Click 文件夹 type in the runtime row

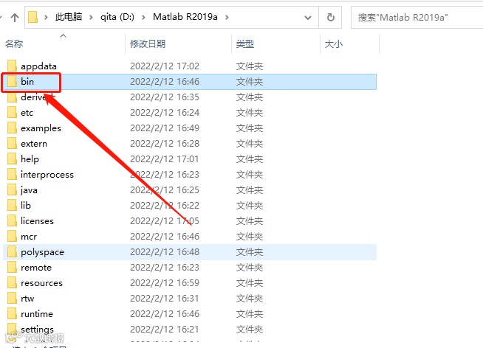click(x=250, y=314)
